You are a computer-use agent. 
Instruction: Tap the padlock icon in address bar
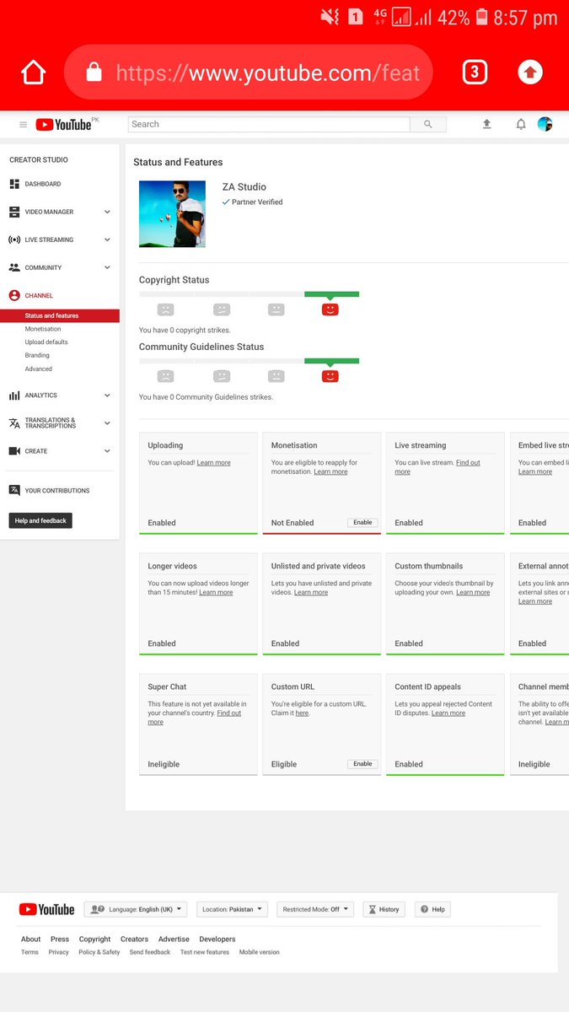coord(94,73)
